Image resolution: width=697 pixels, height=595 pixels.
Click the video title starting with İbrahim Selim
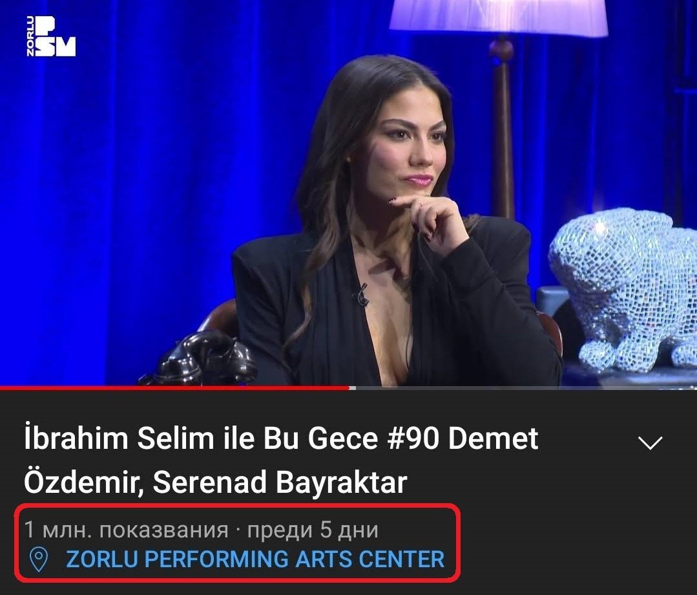[x=281, y=460]
